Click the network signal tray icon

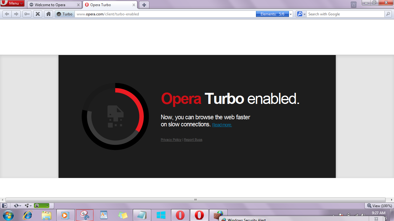pos(356,215)
